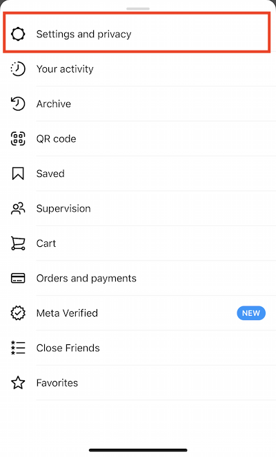Select the Archive menu label
The width and height of the screenshot is (276, 457).
point(54,104)
